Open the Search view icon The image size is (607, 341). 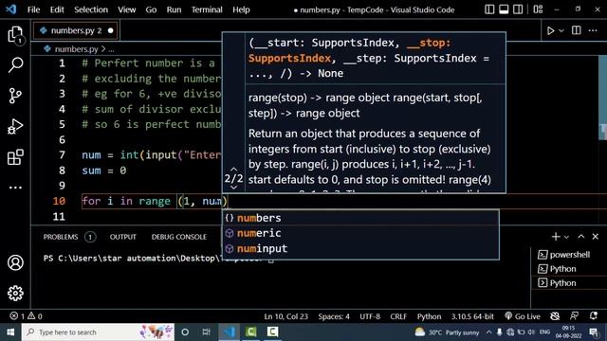pos(15,64)
